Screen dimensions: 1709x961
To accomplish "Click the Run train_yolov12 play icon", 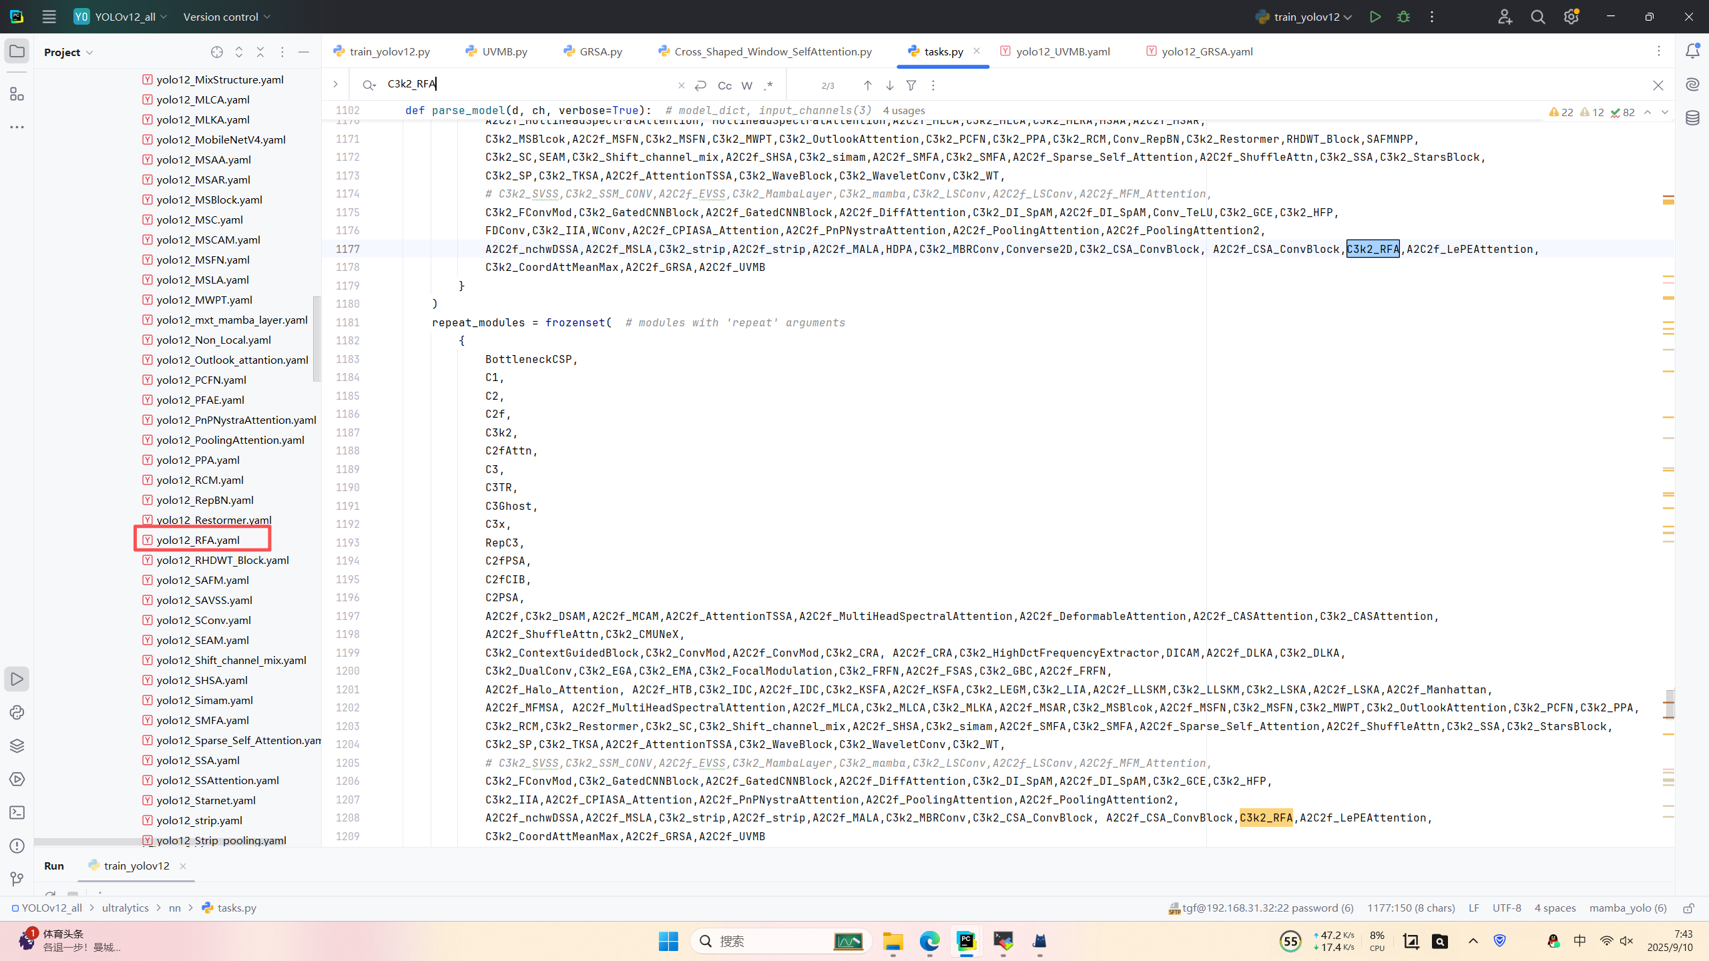I will pos(1375,17).
